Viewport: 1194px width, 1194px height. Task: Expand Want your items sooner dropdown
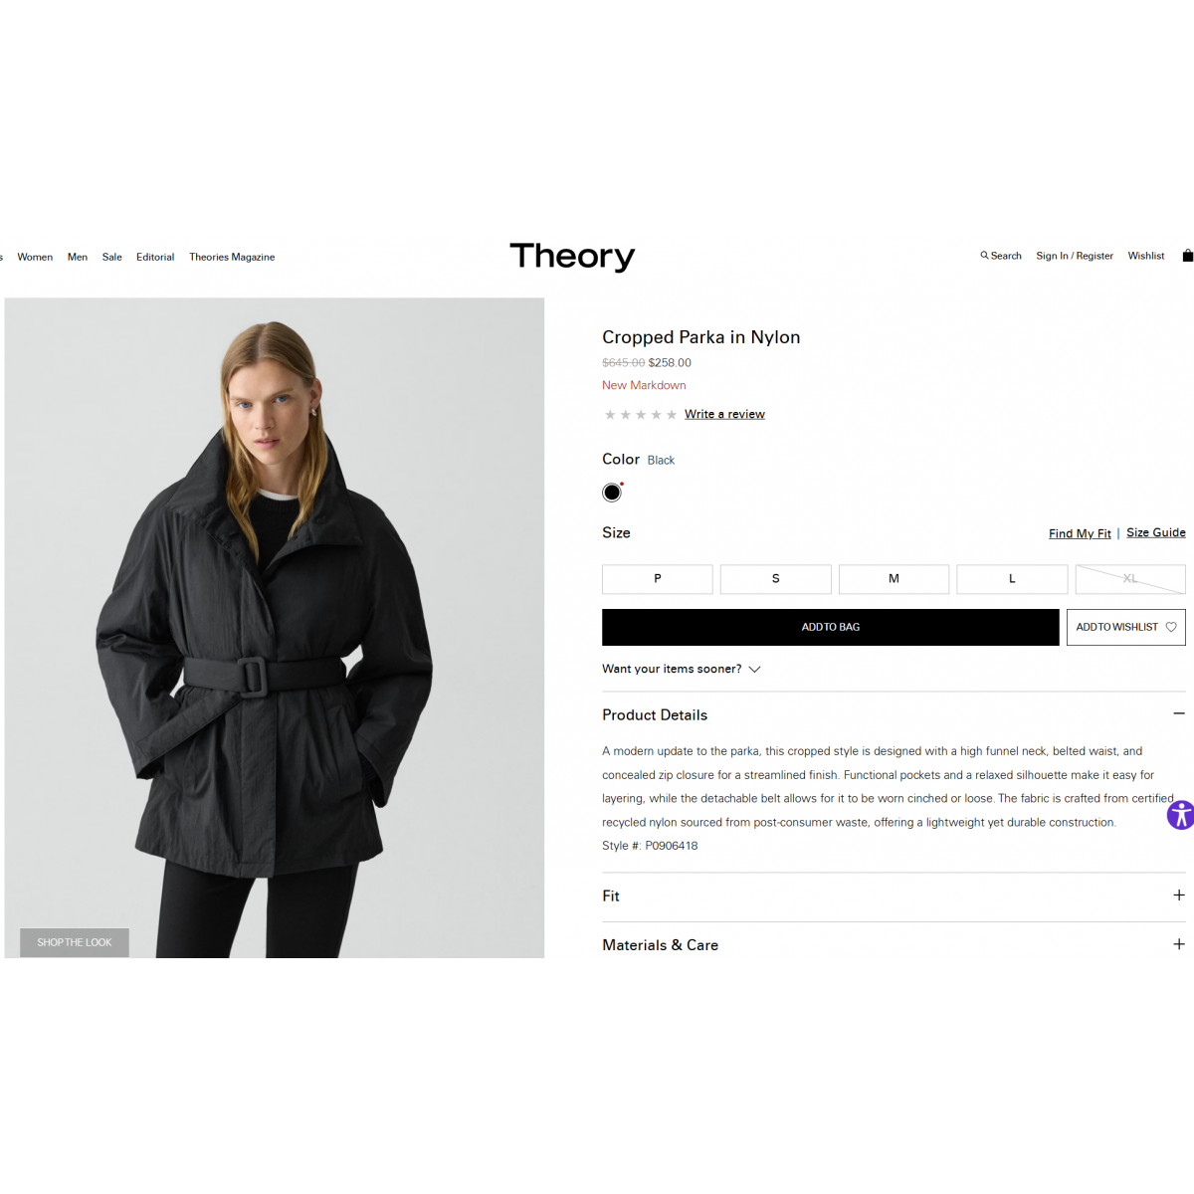pos(682,669)
